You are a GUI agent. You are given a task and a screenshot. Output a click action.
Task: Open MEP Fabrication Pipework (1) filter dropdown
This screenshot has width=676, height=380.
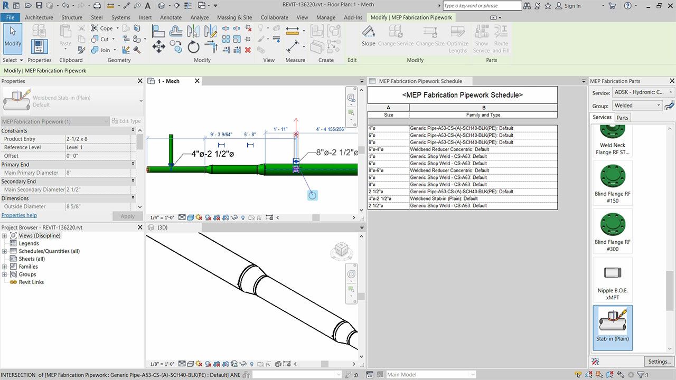click(x=55, y=121)
